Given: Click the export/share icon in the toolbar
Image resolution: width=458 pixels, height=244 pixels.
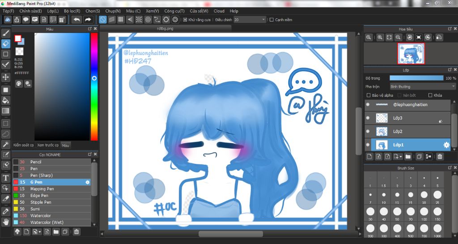Looking at the screenshot, I should [x=17, y=20].
